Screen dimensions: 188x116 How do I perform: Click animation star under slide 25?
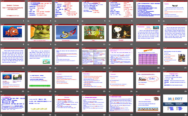coord(83,91)
